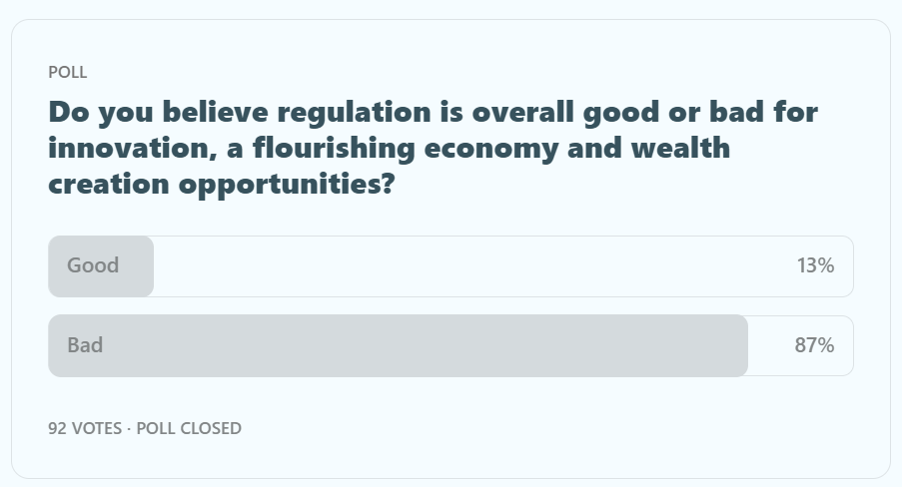
Task: Click the filled portion of Bad bar
Action: (400, 345)
